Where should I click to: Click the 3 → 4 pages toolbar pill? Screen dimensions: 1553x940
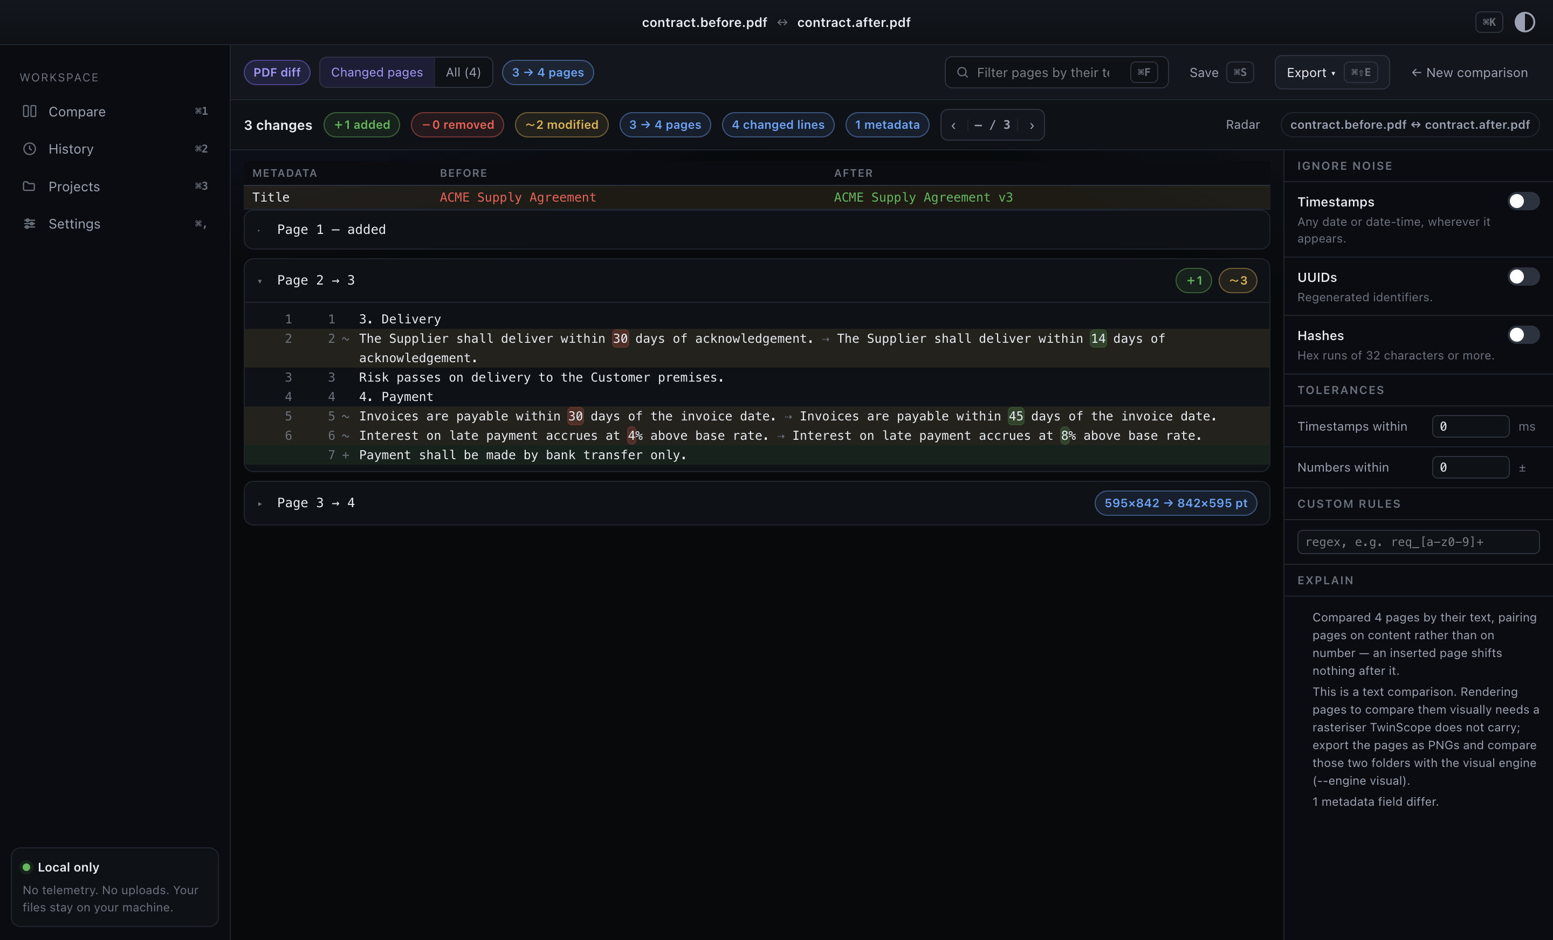point(548,72)
